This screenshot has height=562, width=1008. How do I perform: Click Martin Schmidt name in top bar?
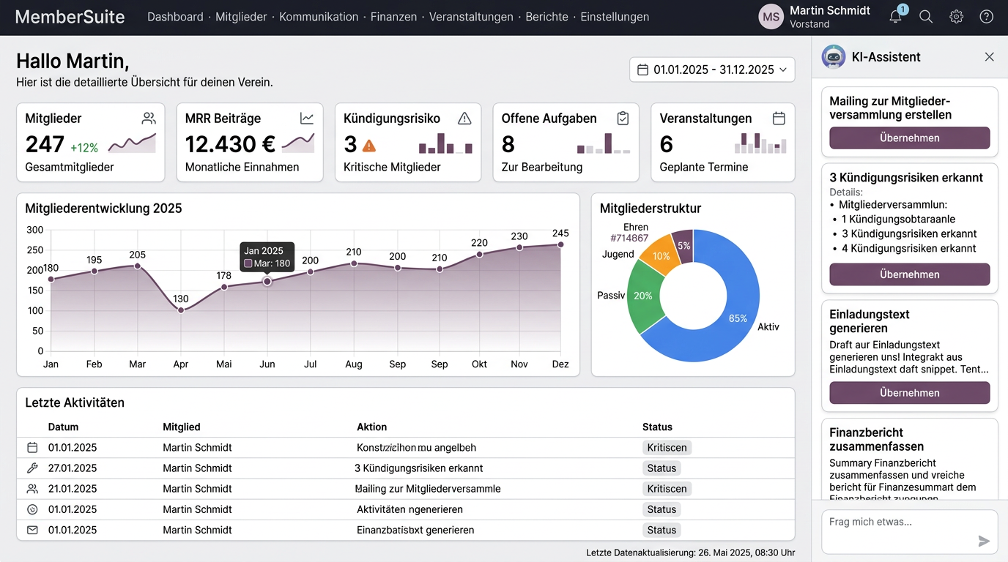[x=830, y=10]
